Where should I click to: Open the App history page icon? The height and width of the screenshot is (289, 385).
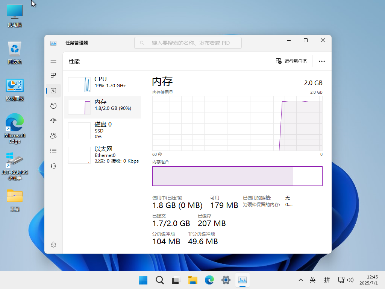[x=53, y=106]
